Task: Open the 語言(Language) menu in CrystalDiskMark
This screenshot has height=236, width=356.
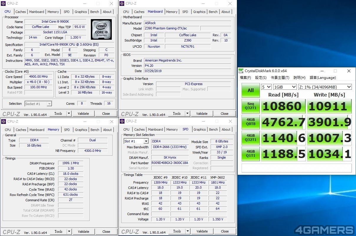Action: (323, 78)
